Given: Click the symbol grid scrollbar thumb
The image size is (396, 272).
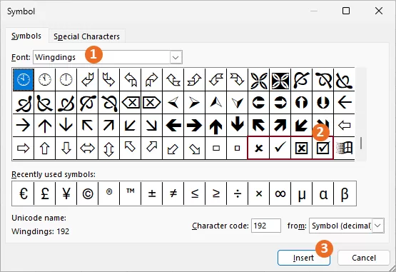Looking at the screenshot, I should click(361, 143).
